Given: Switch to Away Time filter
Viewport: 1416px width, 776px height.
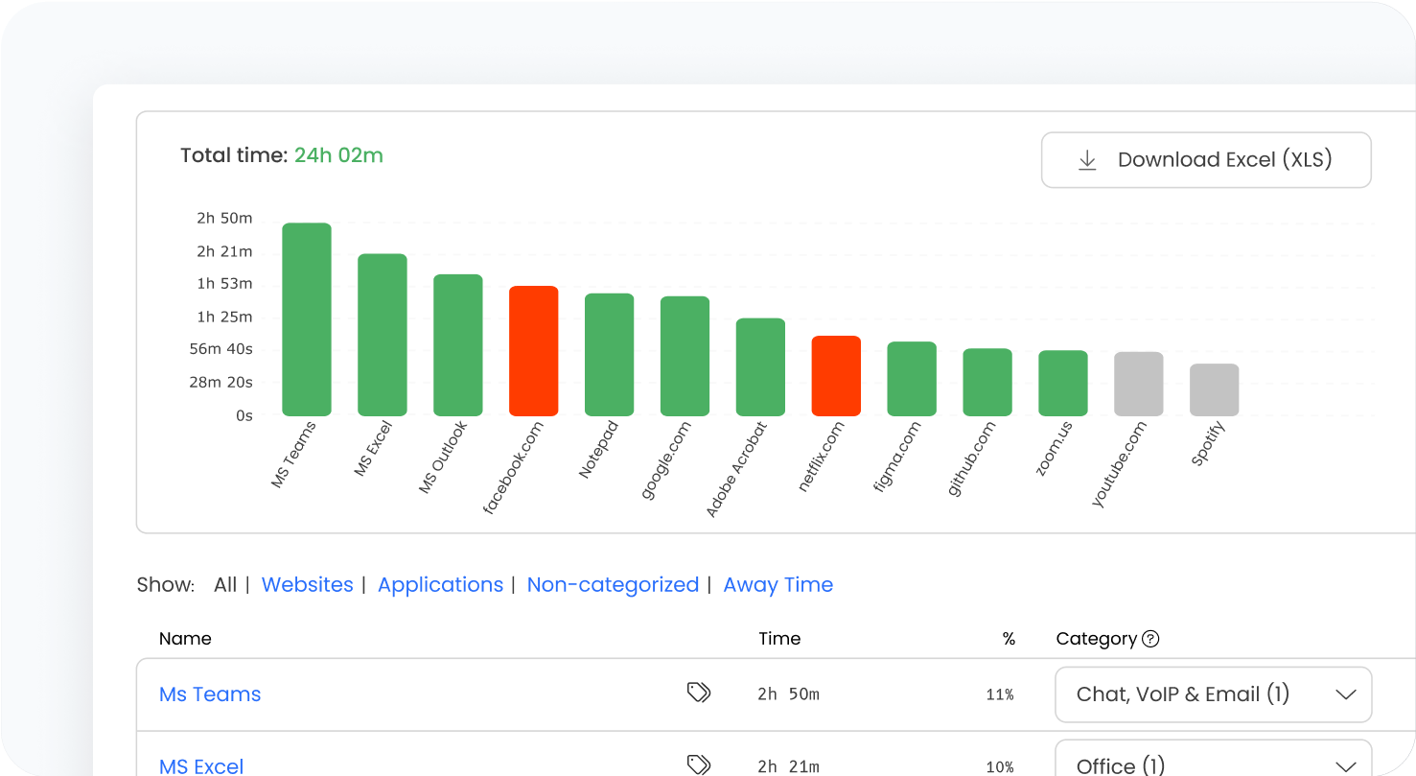Looking at the screenshot, I should (x=778, y=585).
